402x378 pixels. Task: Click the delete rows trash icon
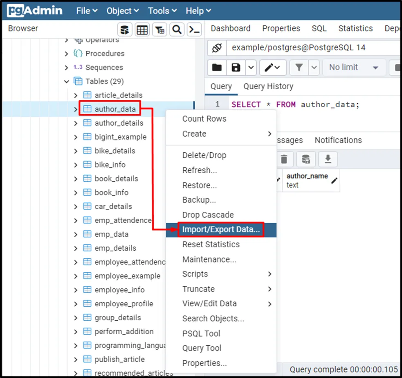284,159
